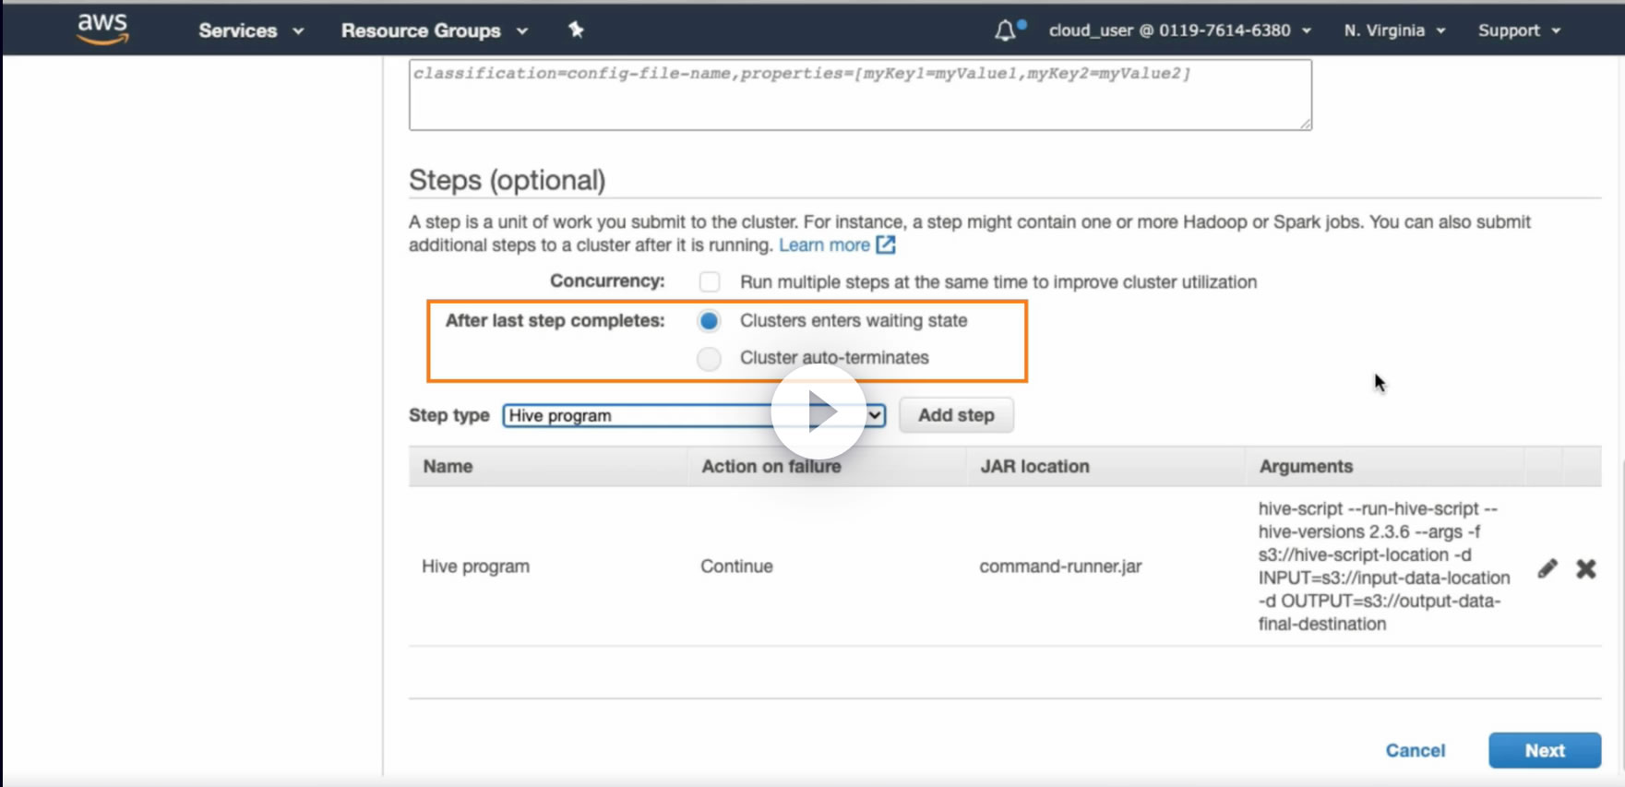This screenshot has width=1625, height=787.
Task: Open the Resource Groups menu
Action: tap(434, 30)
